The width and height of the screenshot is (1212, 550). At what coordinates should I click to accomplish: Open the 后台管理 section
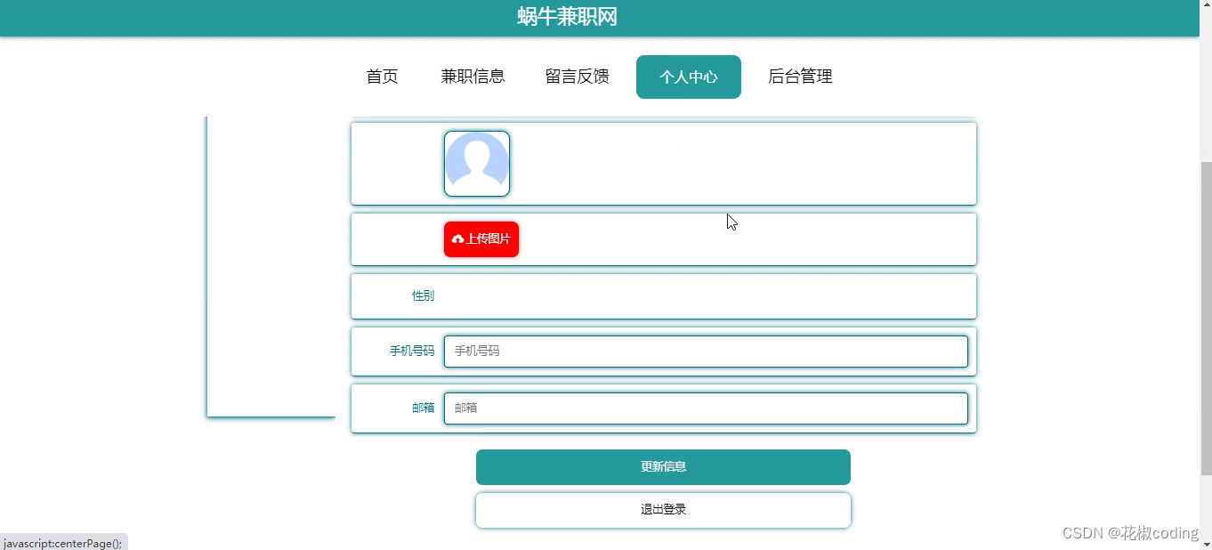pyautogui.click(x=799, y=77)
